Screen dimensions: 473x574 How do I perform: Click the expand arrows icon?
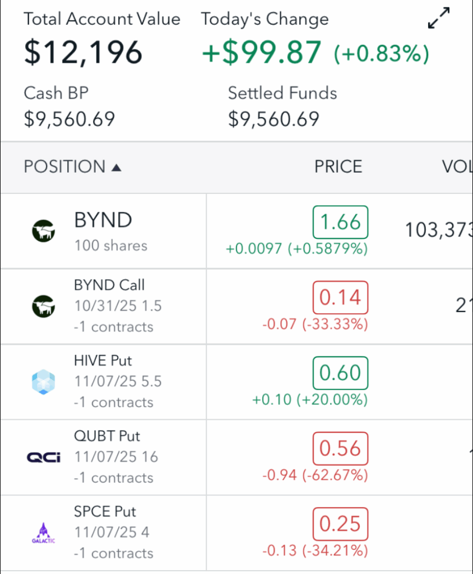439,18
